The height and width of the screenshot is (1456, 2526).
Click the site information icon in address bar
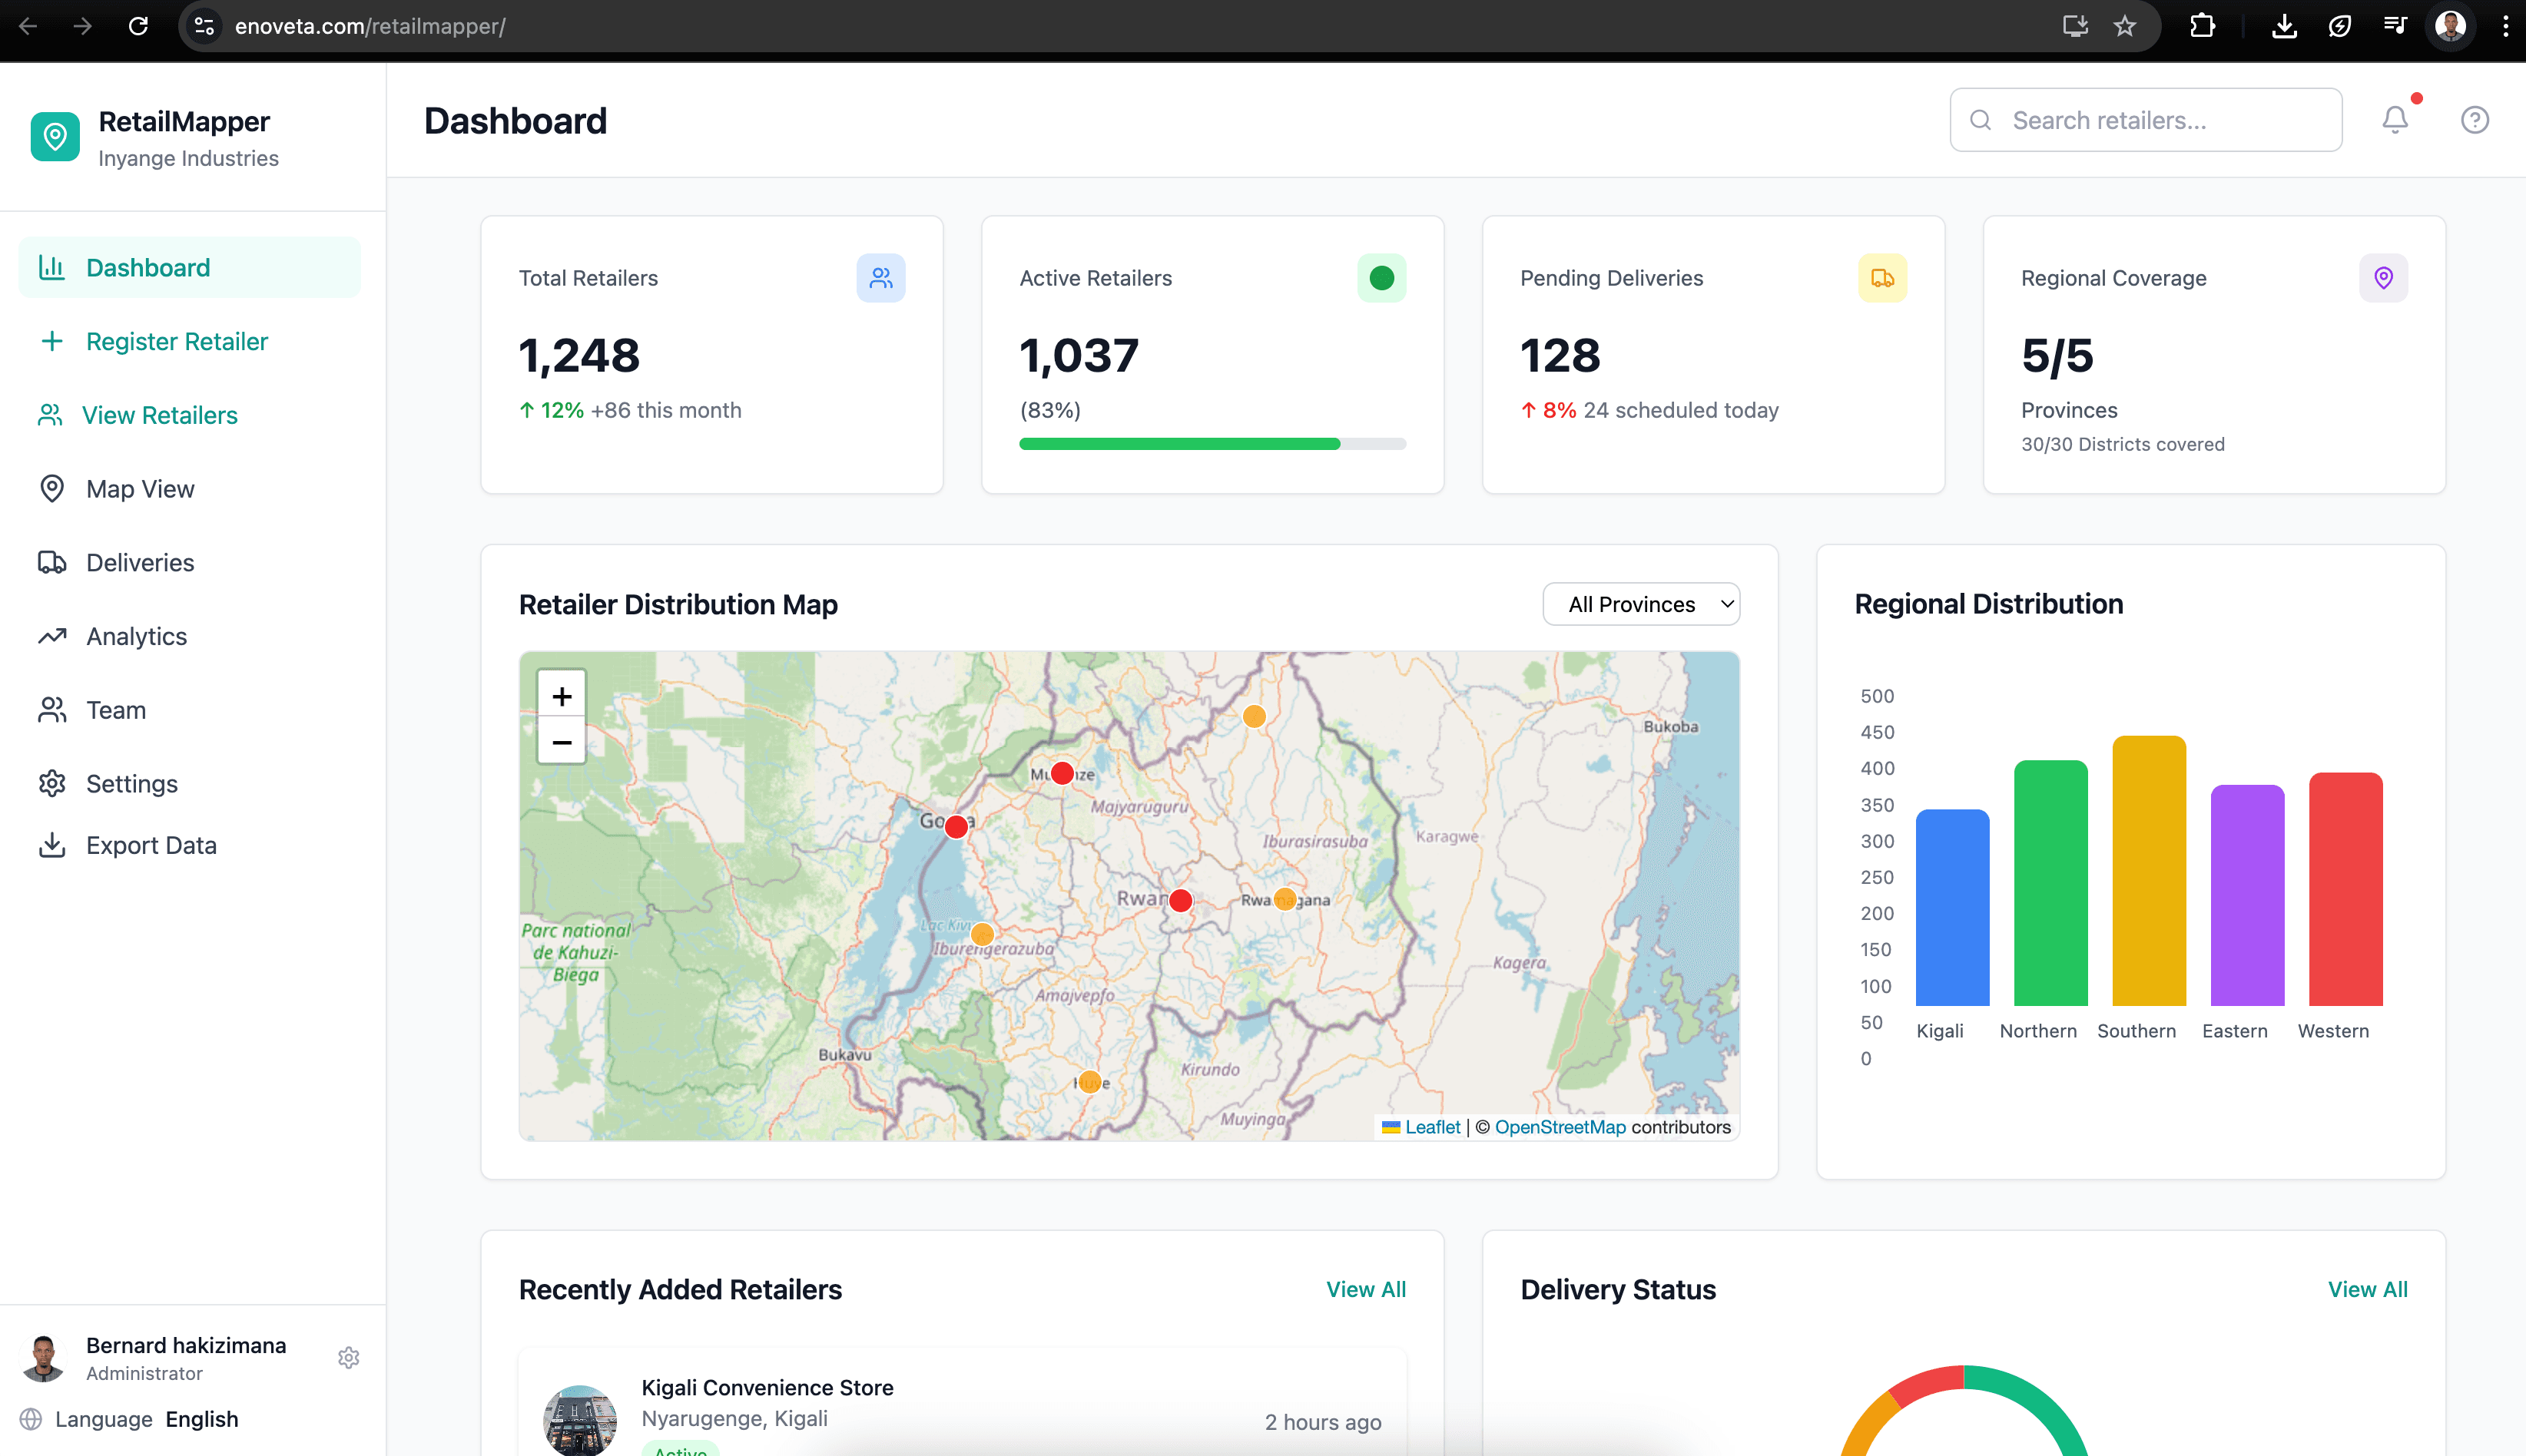tap(204, 26)
